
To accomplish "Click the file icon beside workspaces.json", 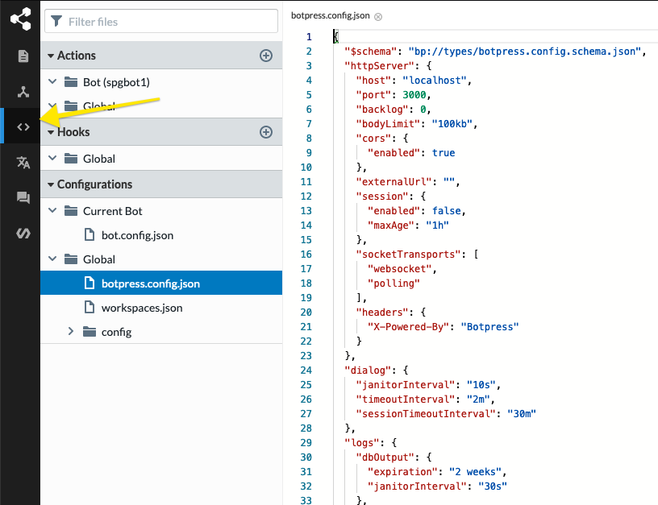I will pos(88,308).
